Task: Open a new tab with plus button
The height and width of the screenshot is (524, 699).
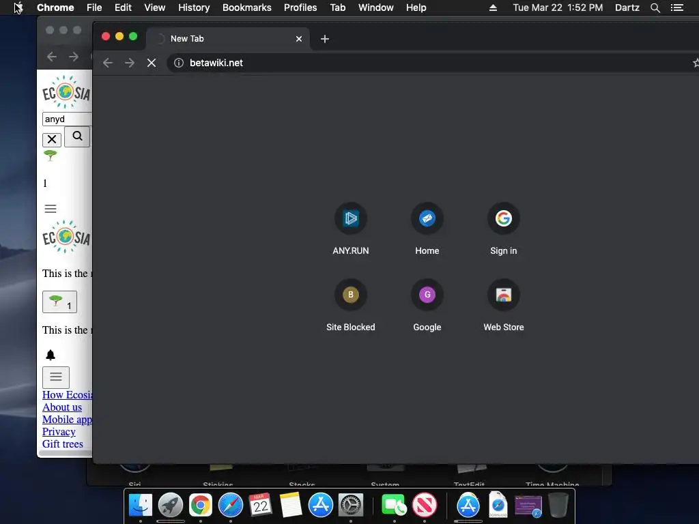Action: pyautogui.click(x=324, y=39)
